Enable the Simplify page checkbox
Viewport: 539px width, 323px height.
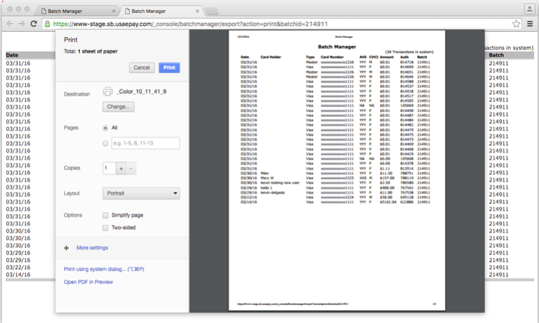click(106, 215)
